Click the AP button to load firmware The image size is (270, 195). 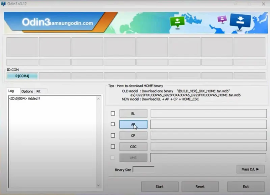(133, 124)
